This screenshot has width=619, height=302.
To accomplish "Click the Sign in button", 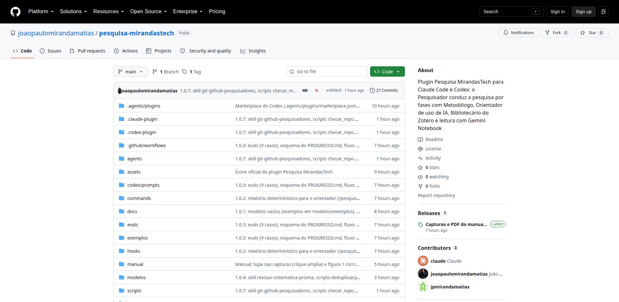I will (x=557, y=12).
